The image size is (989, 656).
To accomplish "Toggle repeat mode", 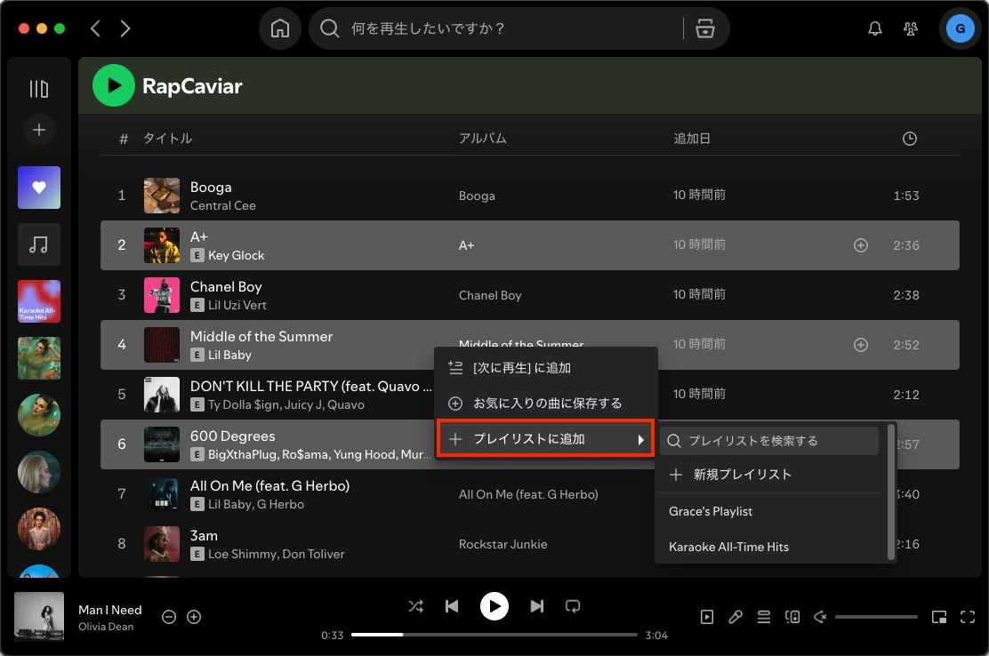I will pos(573,605).
